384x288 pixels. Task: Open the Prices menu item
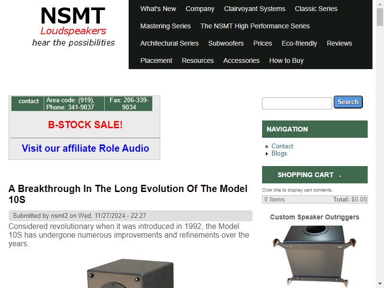(x=263, y=43)
